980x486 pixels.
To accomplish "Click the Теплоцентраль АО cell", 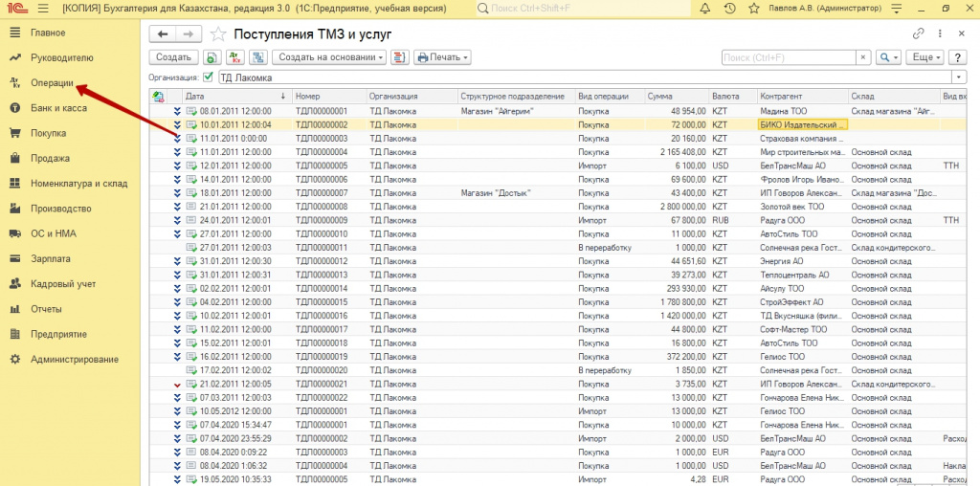I will point(802,275).
